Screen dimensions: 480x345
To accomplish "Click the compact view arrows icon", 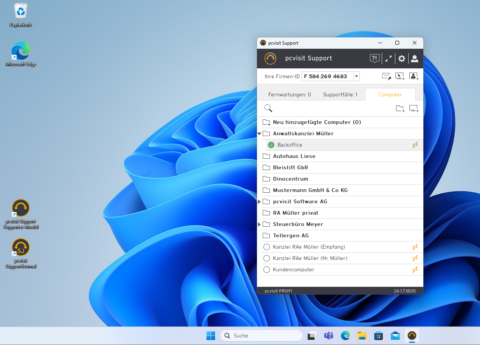I will pyautogui.click(x=388, y=59).
